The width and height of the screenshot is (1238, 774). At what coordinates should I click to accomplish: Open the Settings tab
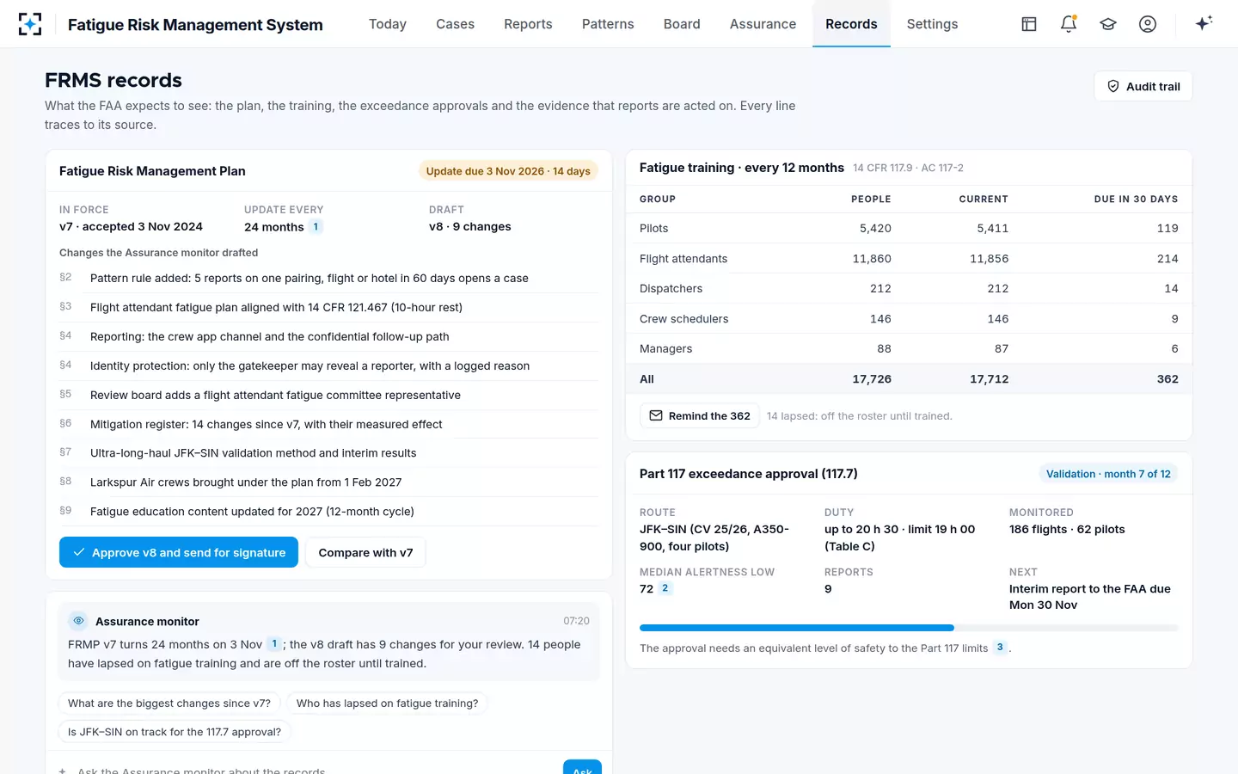click(x=932, y=24)
